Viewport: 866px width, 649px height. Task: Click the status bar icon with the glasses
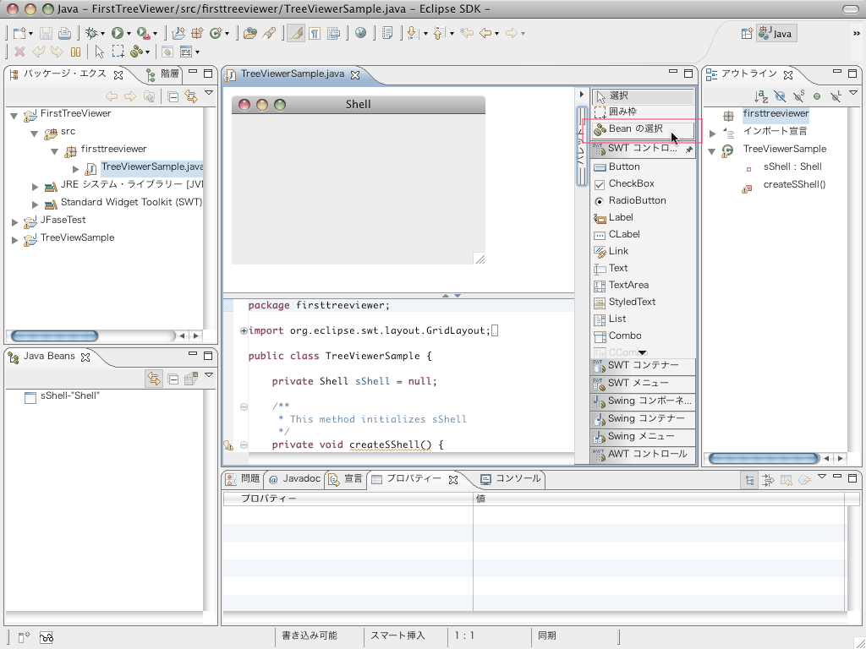pyautogui.click(x=47, y=638)
